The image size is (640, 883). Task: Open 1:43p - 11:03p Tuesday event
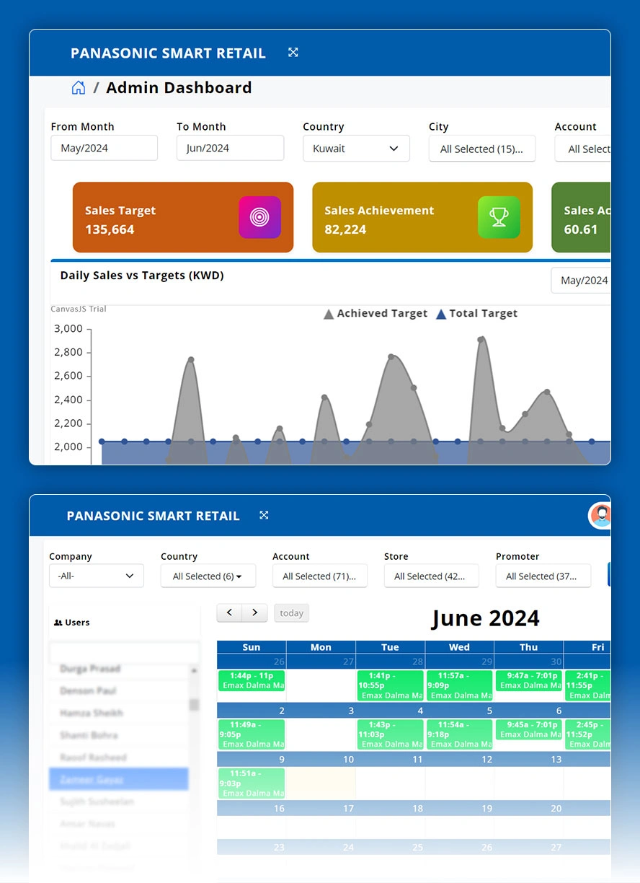390,734
